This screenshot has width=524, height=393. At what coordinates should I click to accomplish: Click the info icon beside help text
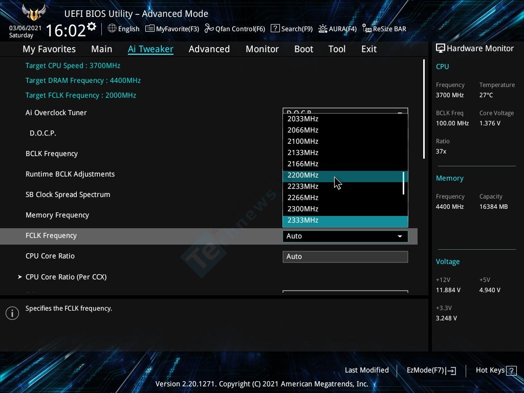point(12,313)
